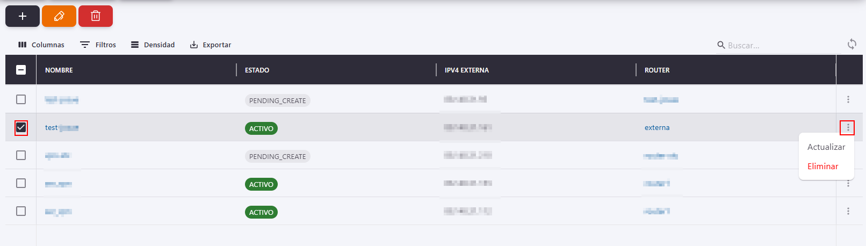
Task: Choose Eliminar from the context menu
Action: tap(822, 167)
